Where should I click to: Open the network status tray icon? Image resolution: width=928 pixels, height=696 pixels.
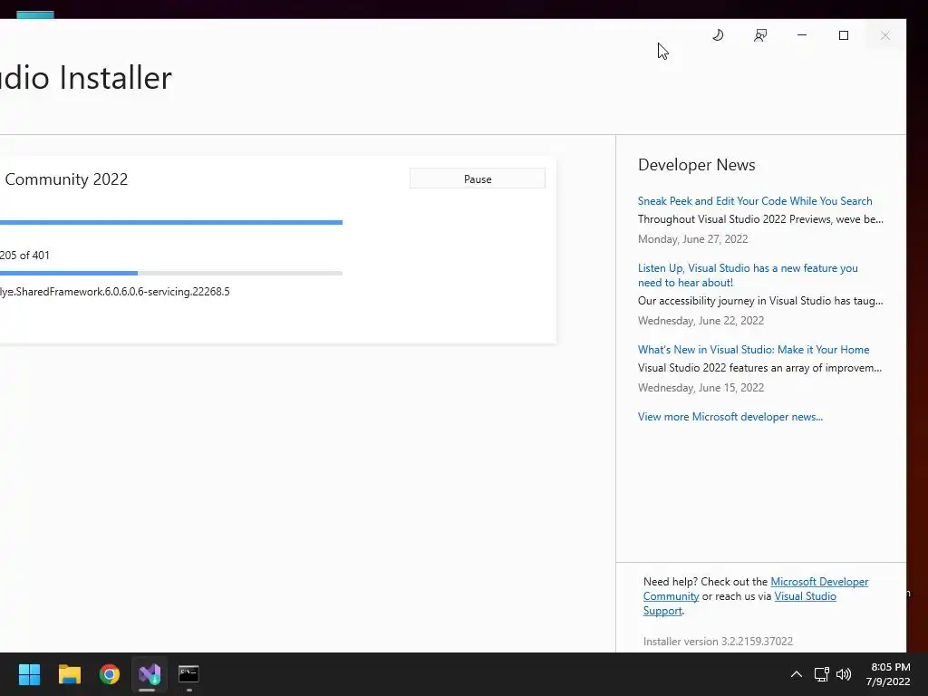pyautogui.click(x=821, y=674)
